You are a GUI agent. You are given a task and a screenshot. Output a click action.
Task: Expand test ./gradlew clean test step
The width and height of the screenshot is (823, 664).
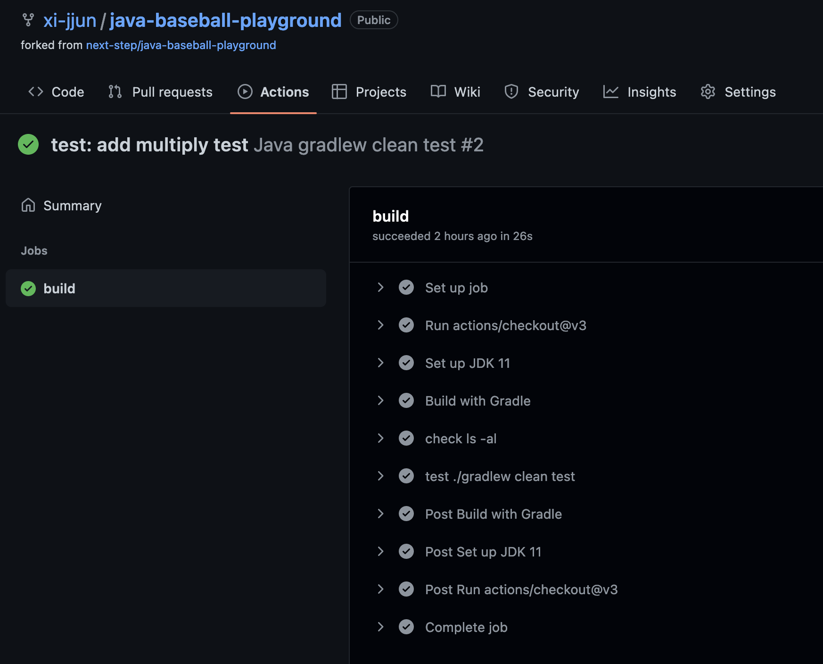(x=380, y=476)
